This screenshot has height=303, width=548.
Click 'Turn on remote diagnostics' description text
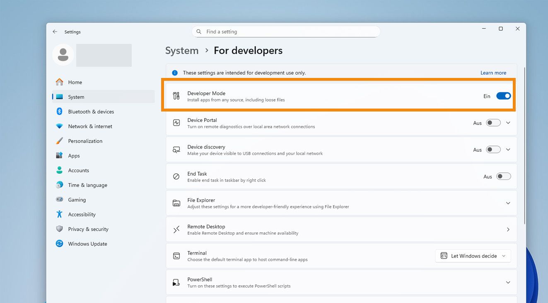[x=251, y=127]
